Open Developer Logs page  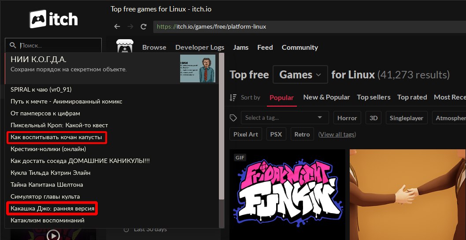click(200, 48)
